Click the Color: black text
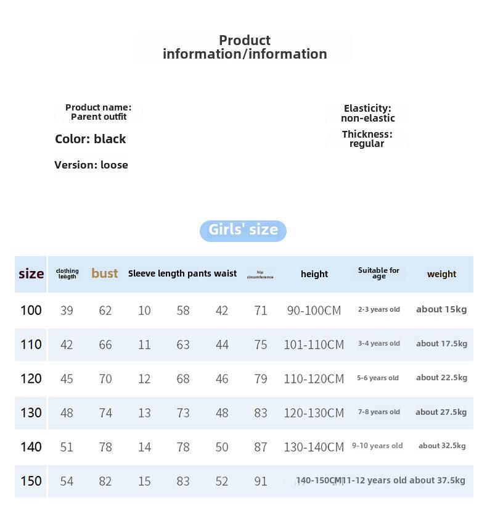 tap(91, 139)
